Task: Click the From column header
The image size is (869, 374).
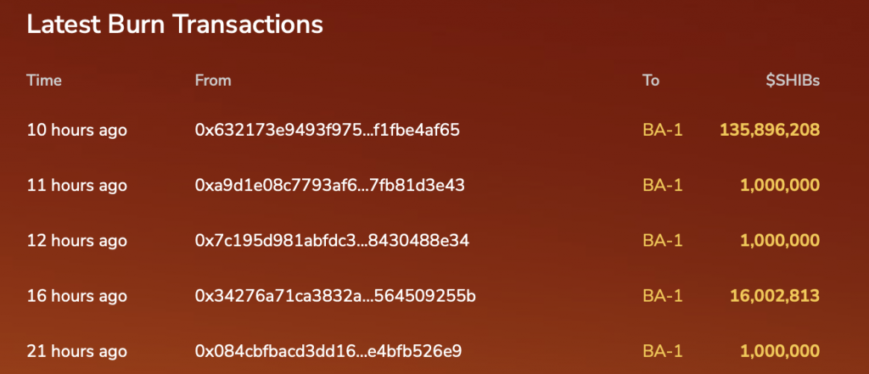Action: tap(213, 81)
